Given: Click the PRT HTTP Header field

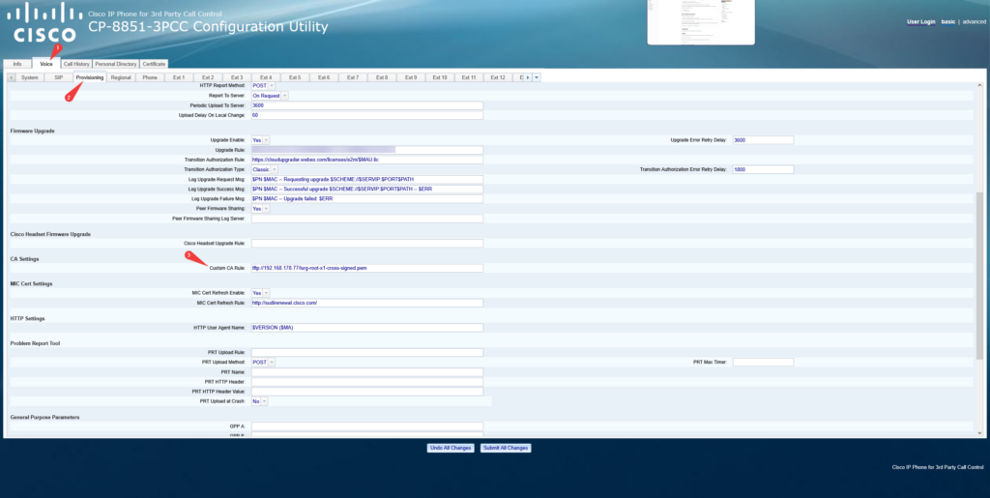Looking at the screenshot, I should (366, 382).
